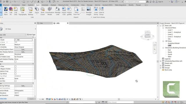Image resolution: width=186 pixels, height=104 pixels.
Task: Open the Link Topography tool
Action: point(23,11)
